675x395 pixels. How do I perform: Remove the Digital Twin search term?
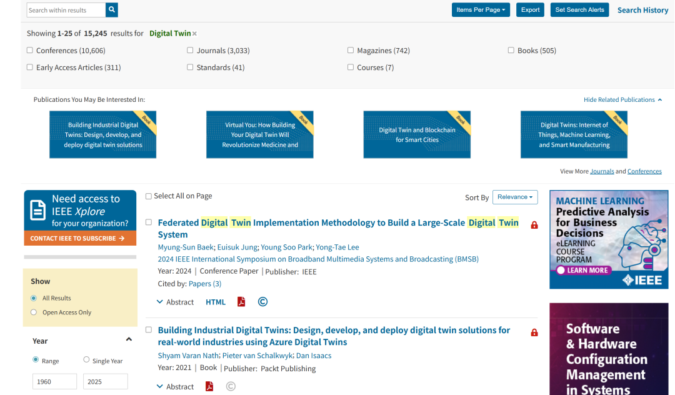coord(194,34)
